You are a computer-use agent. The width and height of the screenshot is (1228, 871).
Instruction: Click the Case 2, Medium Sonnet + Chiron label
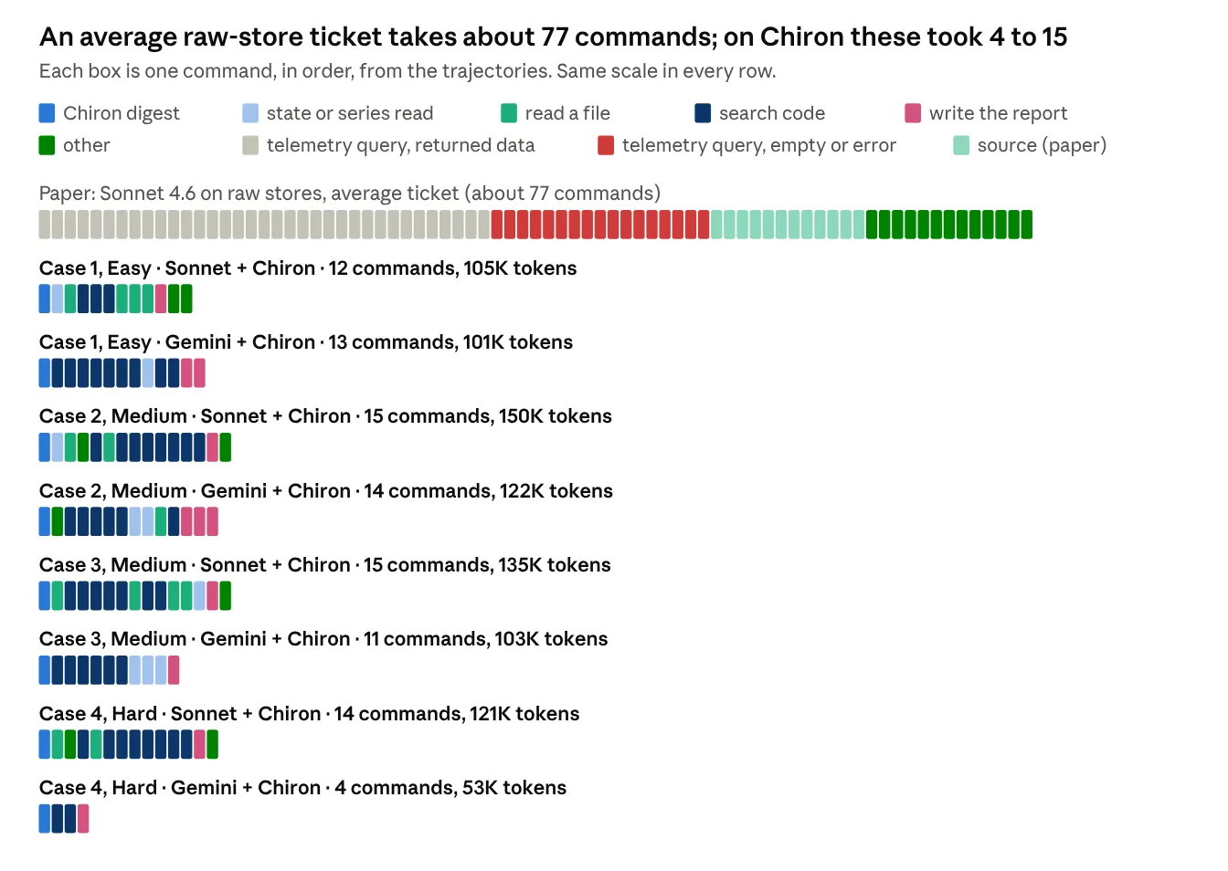[x=325, y=416]
